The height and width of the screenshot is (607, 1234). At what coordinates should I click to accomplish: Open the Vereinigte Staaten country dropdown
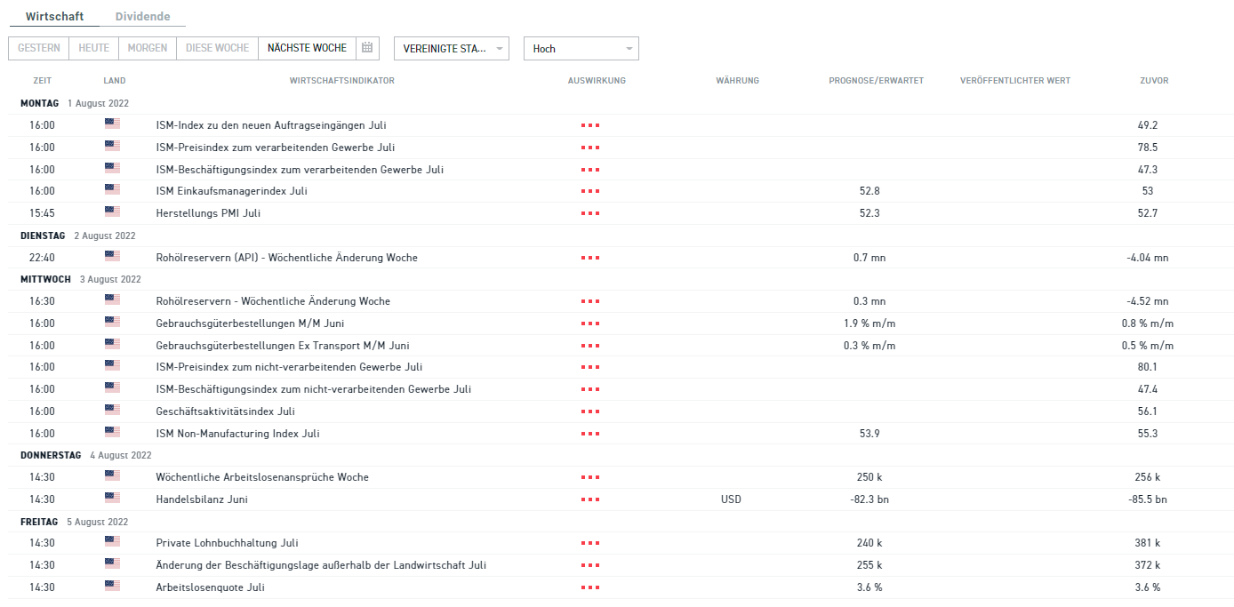point(452,48)
